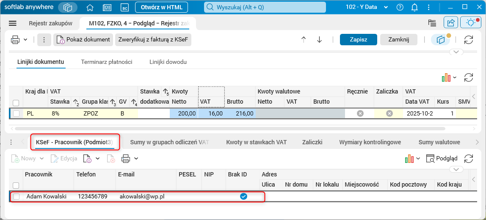This screenshot has height=220, width=486.
Task: Switch to Terminarz płatności tab
Action: (x=107, y=62)
